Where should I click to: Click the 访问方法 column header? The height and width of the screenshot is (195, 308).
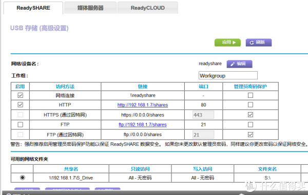(x=65, y=86)
